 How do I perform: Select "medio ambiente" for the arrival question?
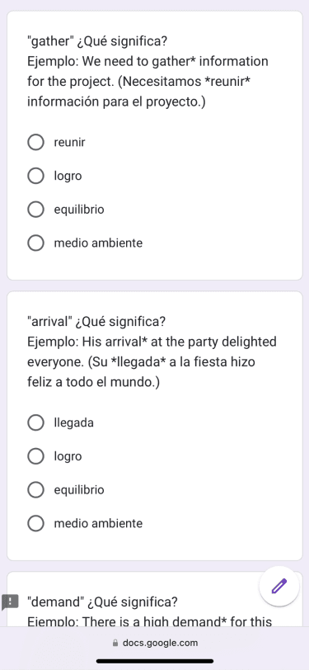[x=36, y=523]
